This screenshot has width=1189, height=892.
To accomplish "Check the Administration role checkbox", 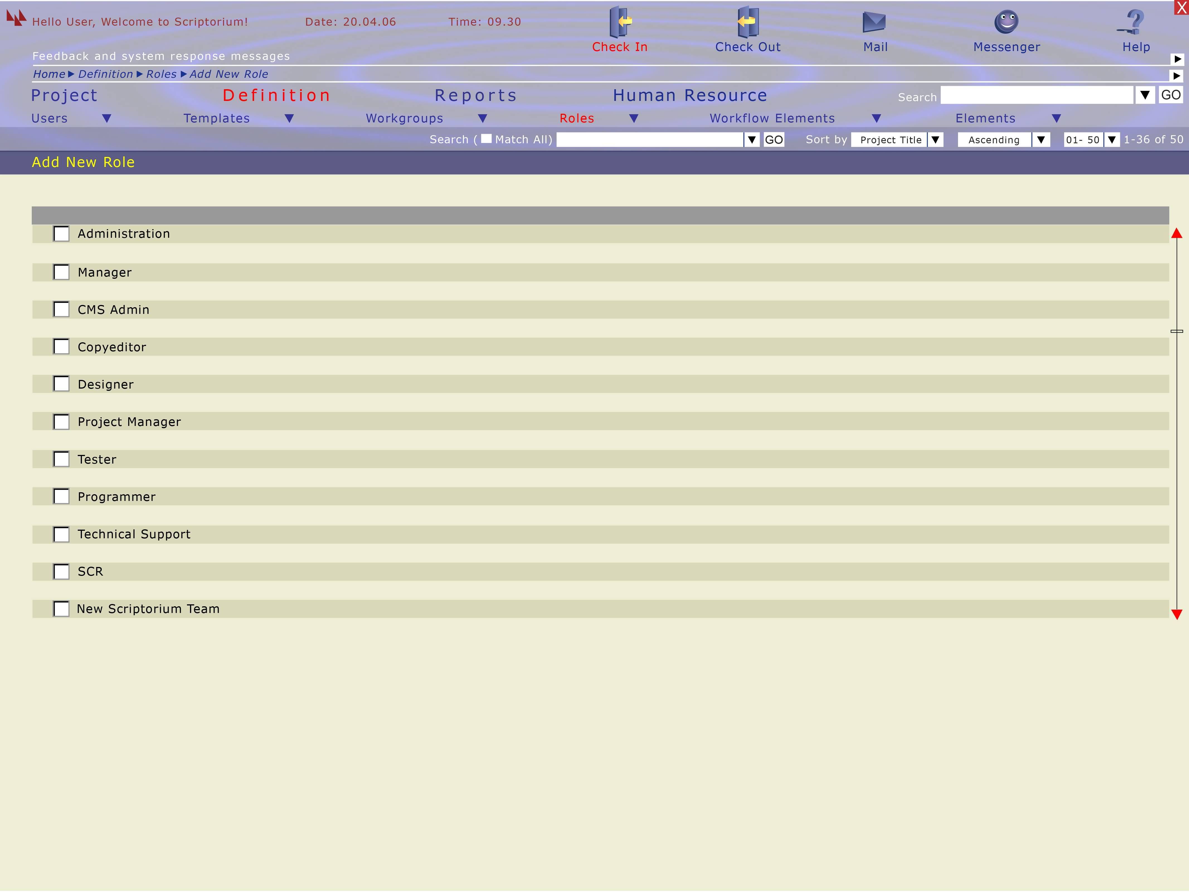I will (61, 234).
